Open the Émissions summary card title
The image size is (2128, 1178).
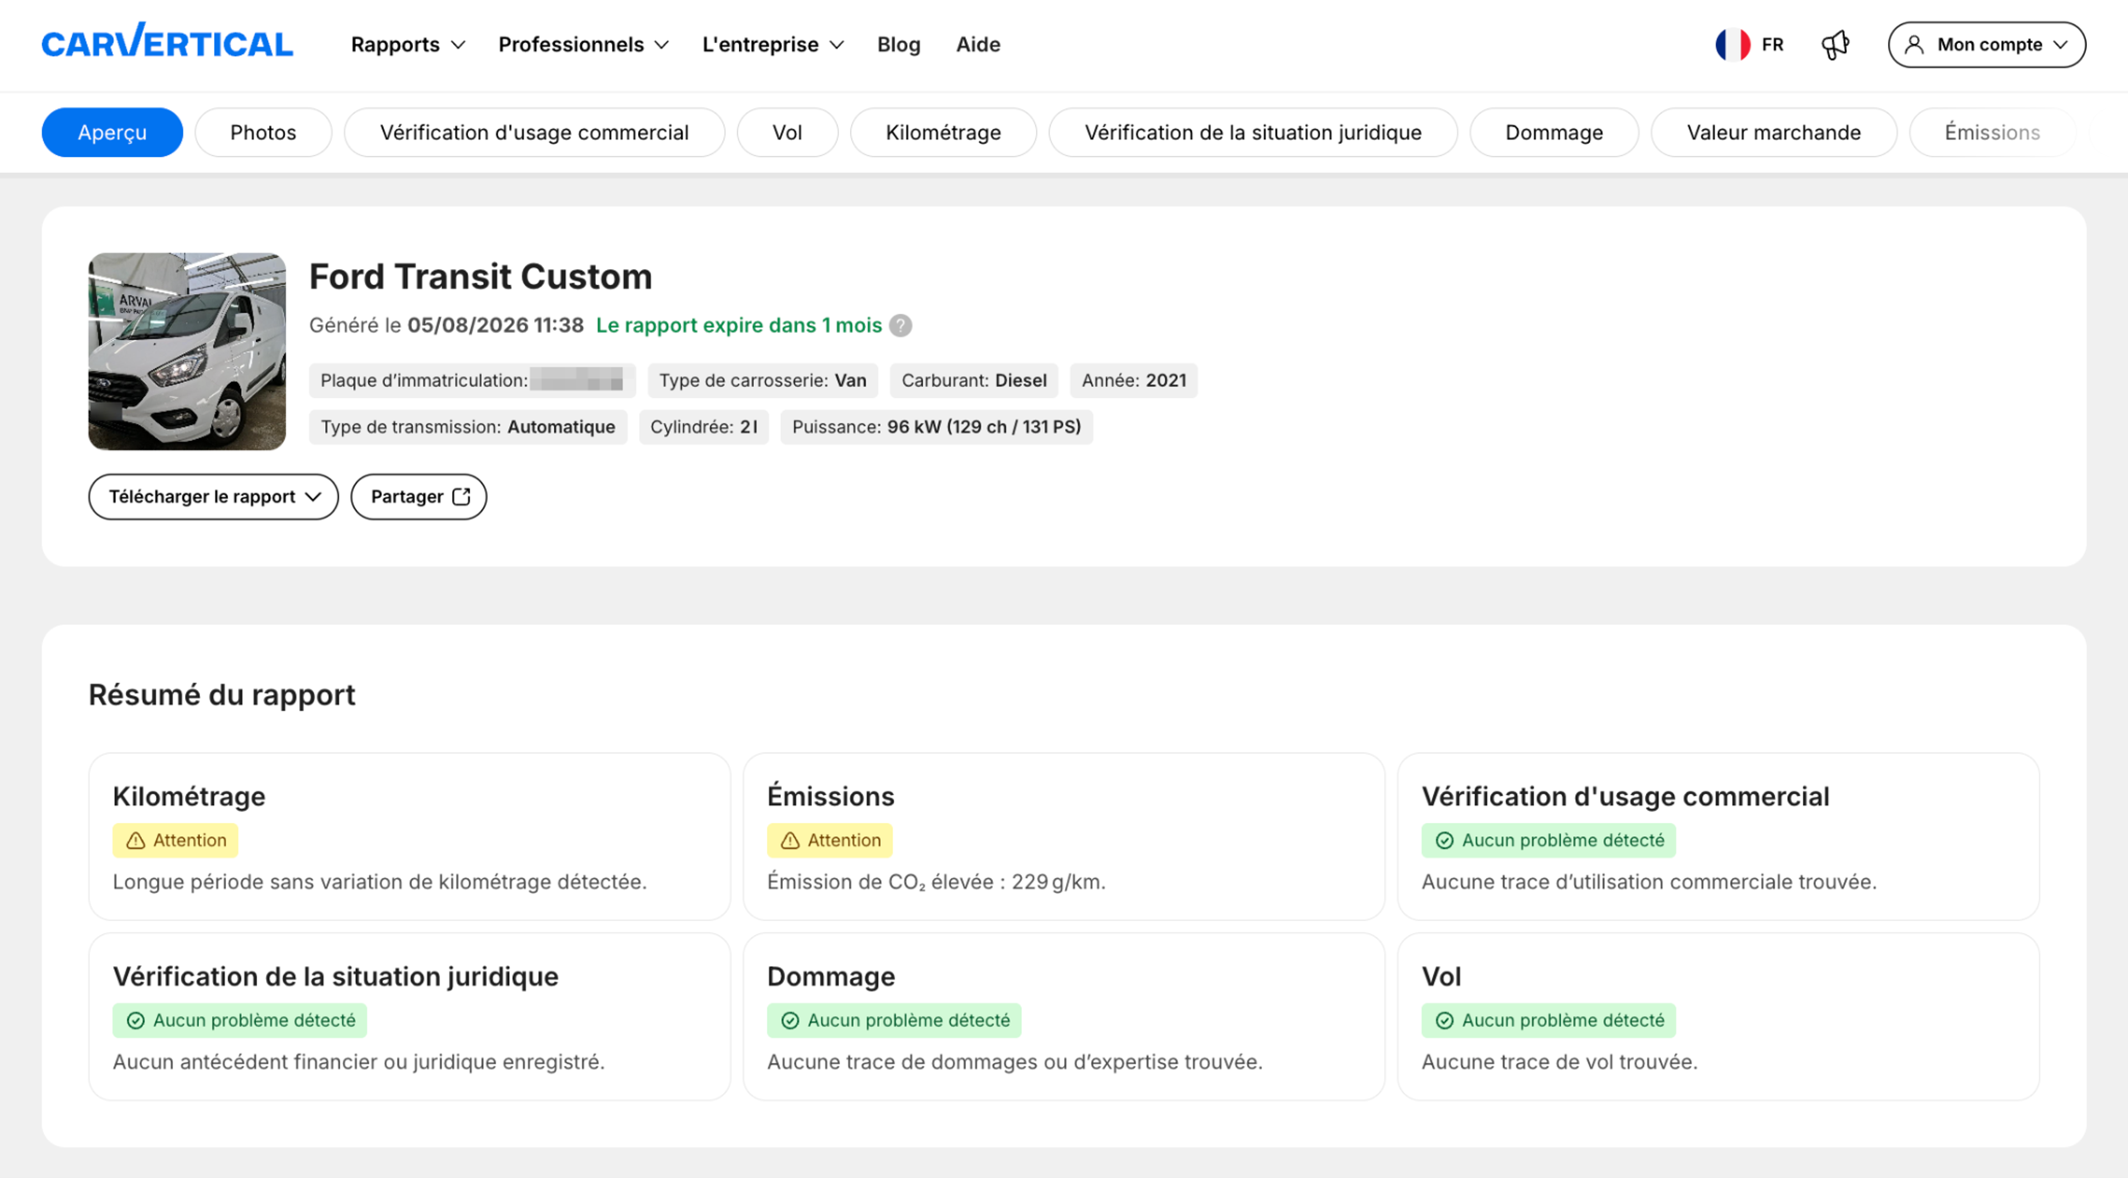tap(830, 796)
